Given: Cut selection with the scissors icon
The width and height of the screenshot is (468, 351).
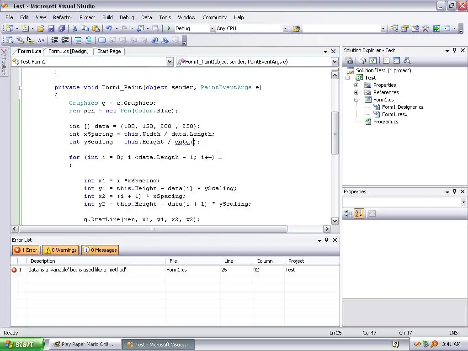Looking at the screenshot, I should click(x=74, y=28).
